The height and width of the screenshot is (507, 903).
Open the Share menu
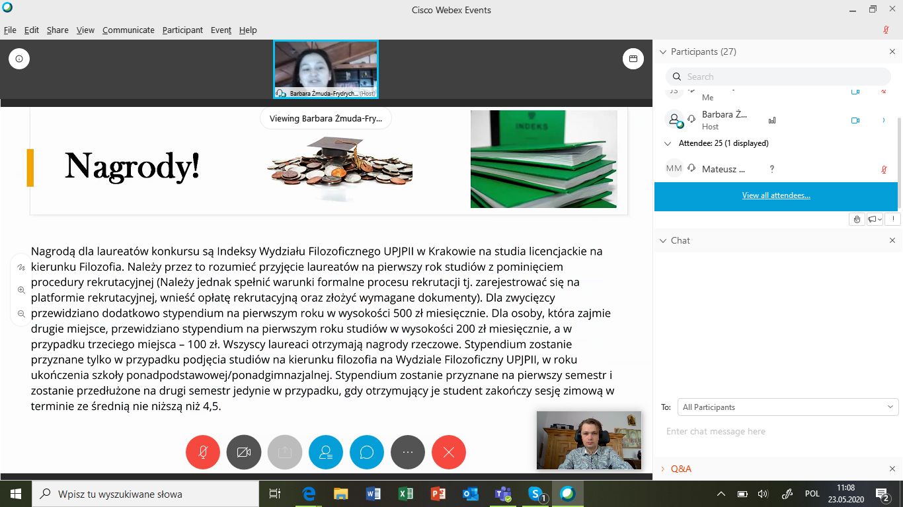tap(58, 30)
